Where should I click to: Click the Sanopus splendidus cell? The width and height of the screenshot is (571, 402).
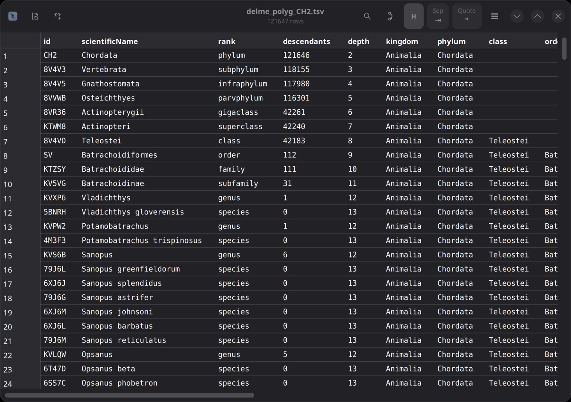click(x=122, y=283)
